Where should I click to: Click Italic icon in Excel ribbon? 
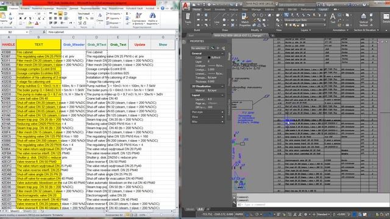[x=25, y=18]
